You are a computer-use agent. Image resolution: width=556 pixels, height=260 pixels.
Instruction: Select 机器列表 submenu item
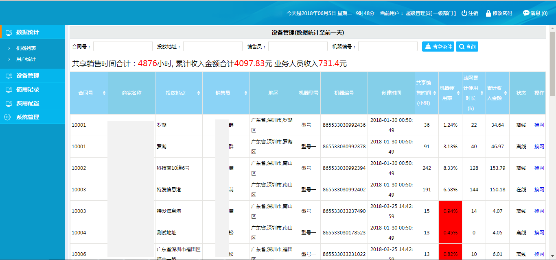26,48
